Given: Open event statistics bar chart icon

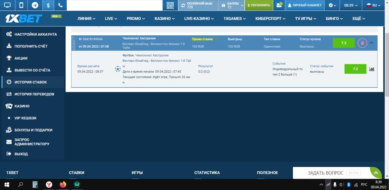Looking at the screenshot, I should pyautogui.click(x=371, y=69).
